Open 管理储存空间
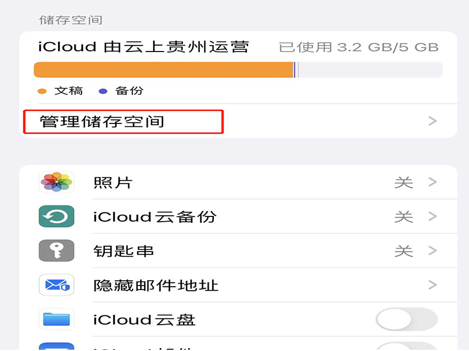 coord(102,122)
